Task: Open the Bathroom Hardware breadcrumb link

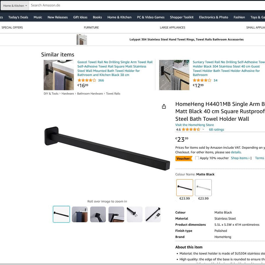Action: point(90,94)
